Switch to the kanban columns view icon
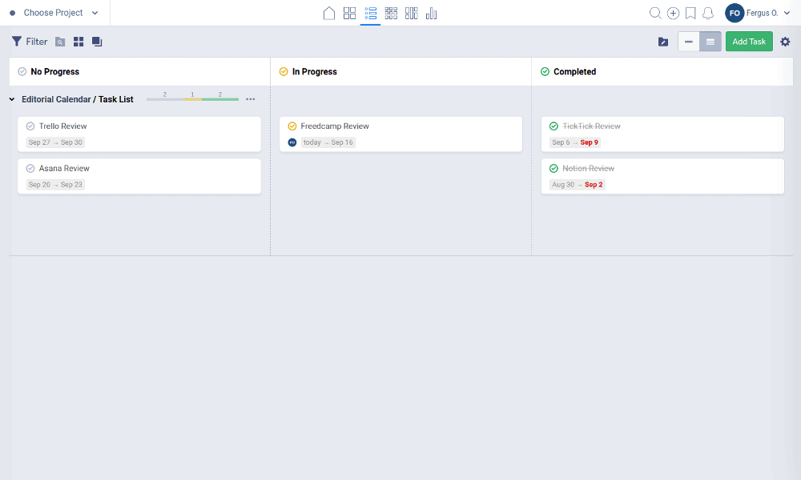Screen dimensions: 801x480 pyautogui.click(x=411, y=14)
